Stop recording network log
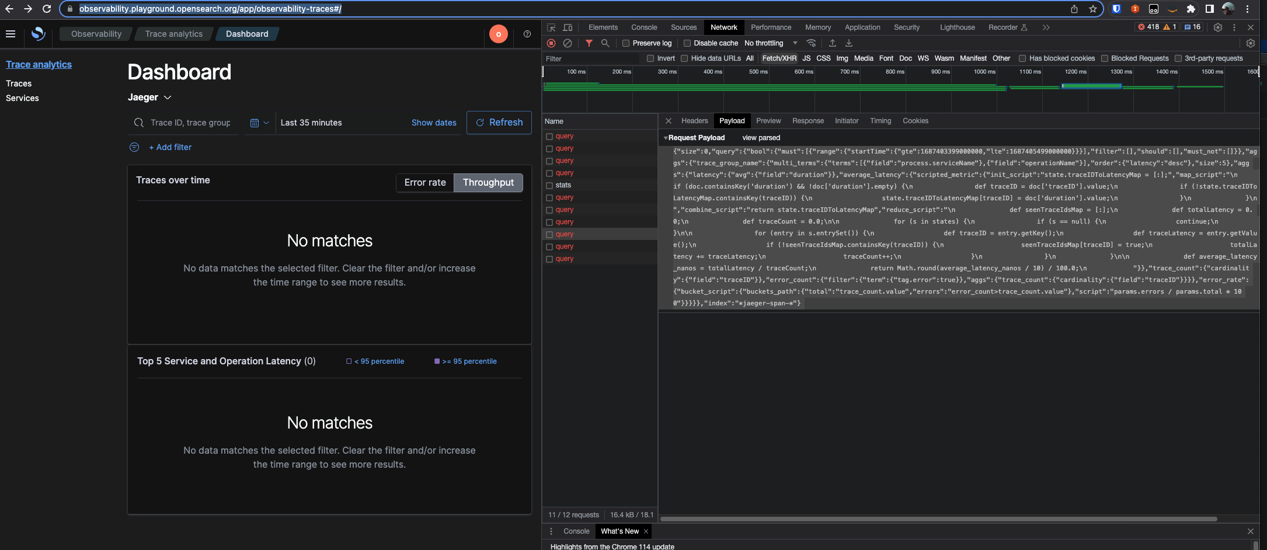Viewport: 1267px width, 550px height. [551, 43]
